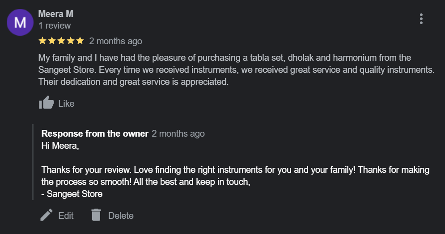Viewport: 445px width, 234px height.
Task: Click the owner response's "2 months ago" timestamp
Action: pyautogui.click(x=178, y=134)
